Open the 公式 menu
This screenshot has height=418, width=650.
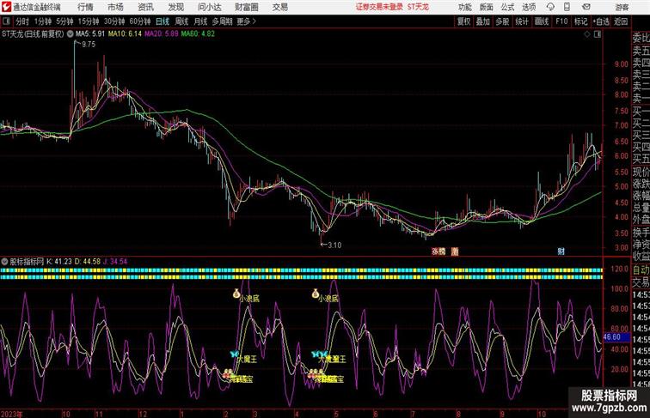pyautogui.click(x=507, y=7)
